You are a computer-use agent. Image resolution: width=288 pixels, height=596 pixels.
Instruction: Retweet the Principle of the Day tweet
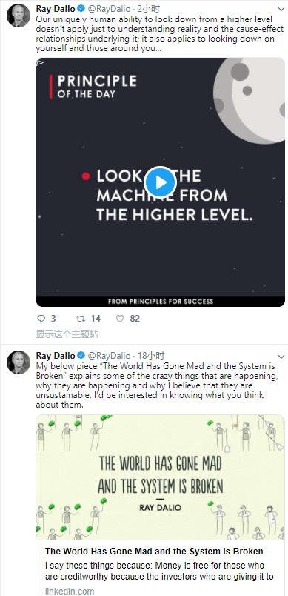81,319
